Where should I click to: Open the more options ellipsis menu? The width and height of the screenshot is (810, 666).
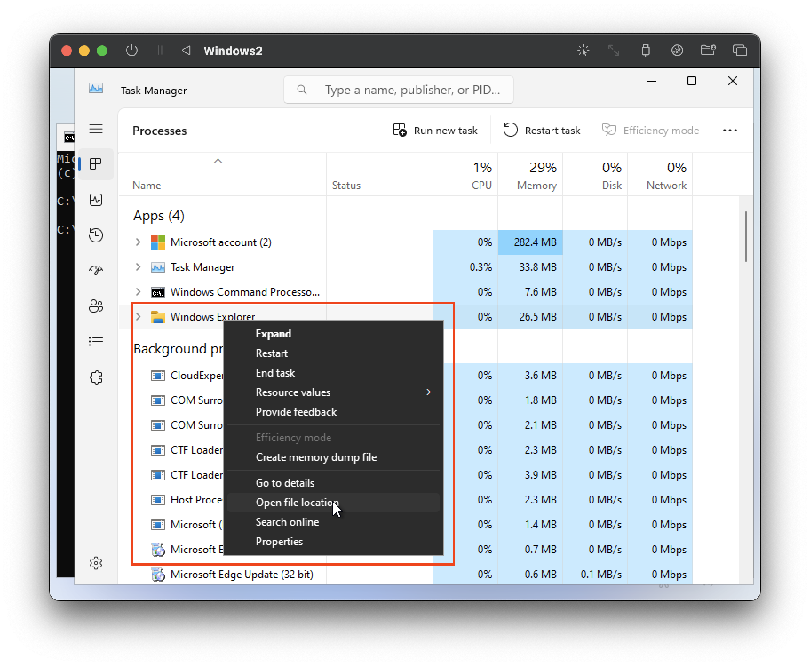730,131
